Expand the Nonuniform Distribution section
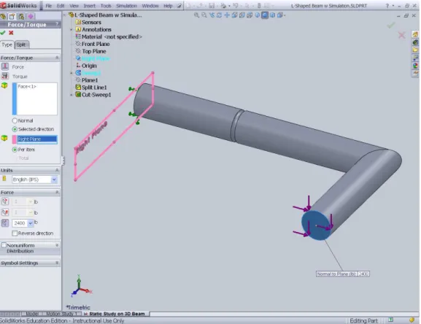 point(57,245)
